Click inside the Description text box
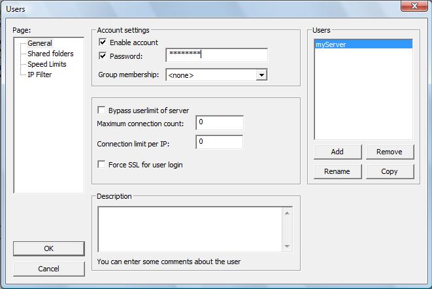 190,229
